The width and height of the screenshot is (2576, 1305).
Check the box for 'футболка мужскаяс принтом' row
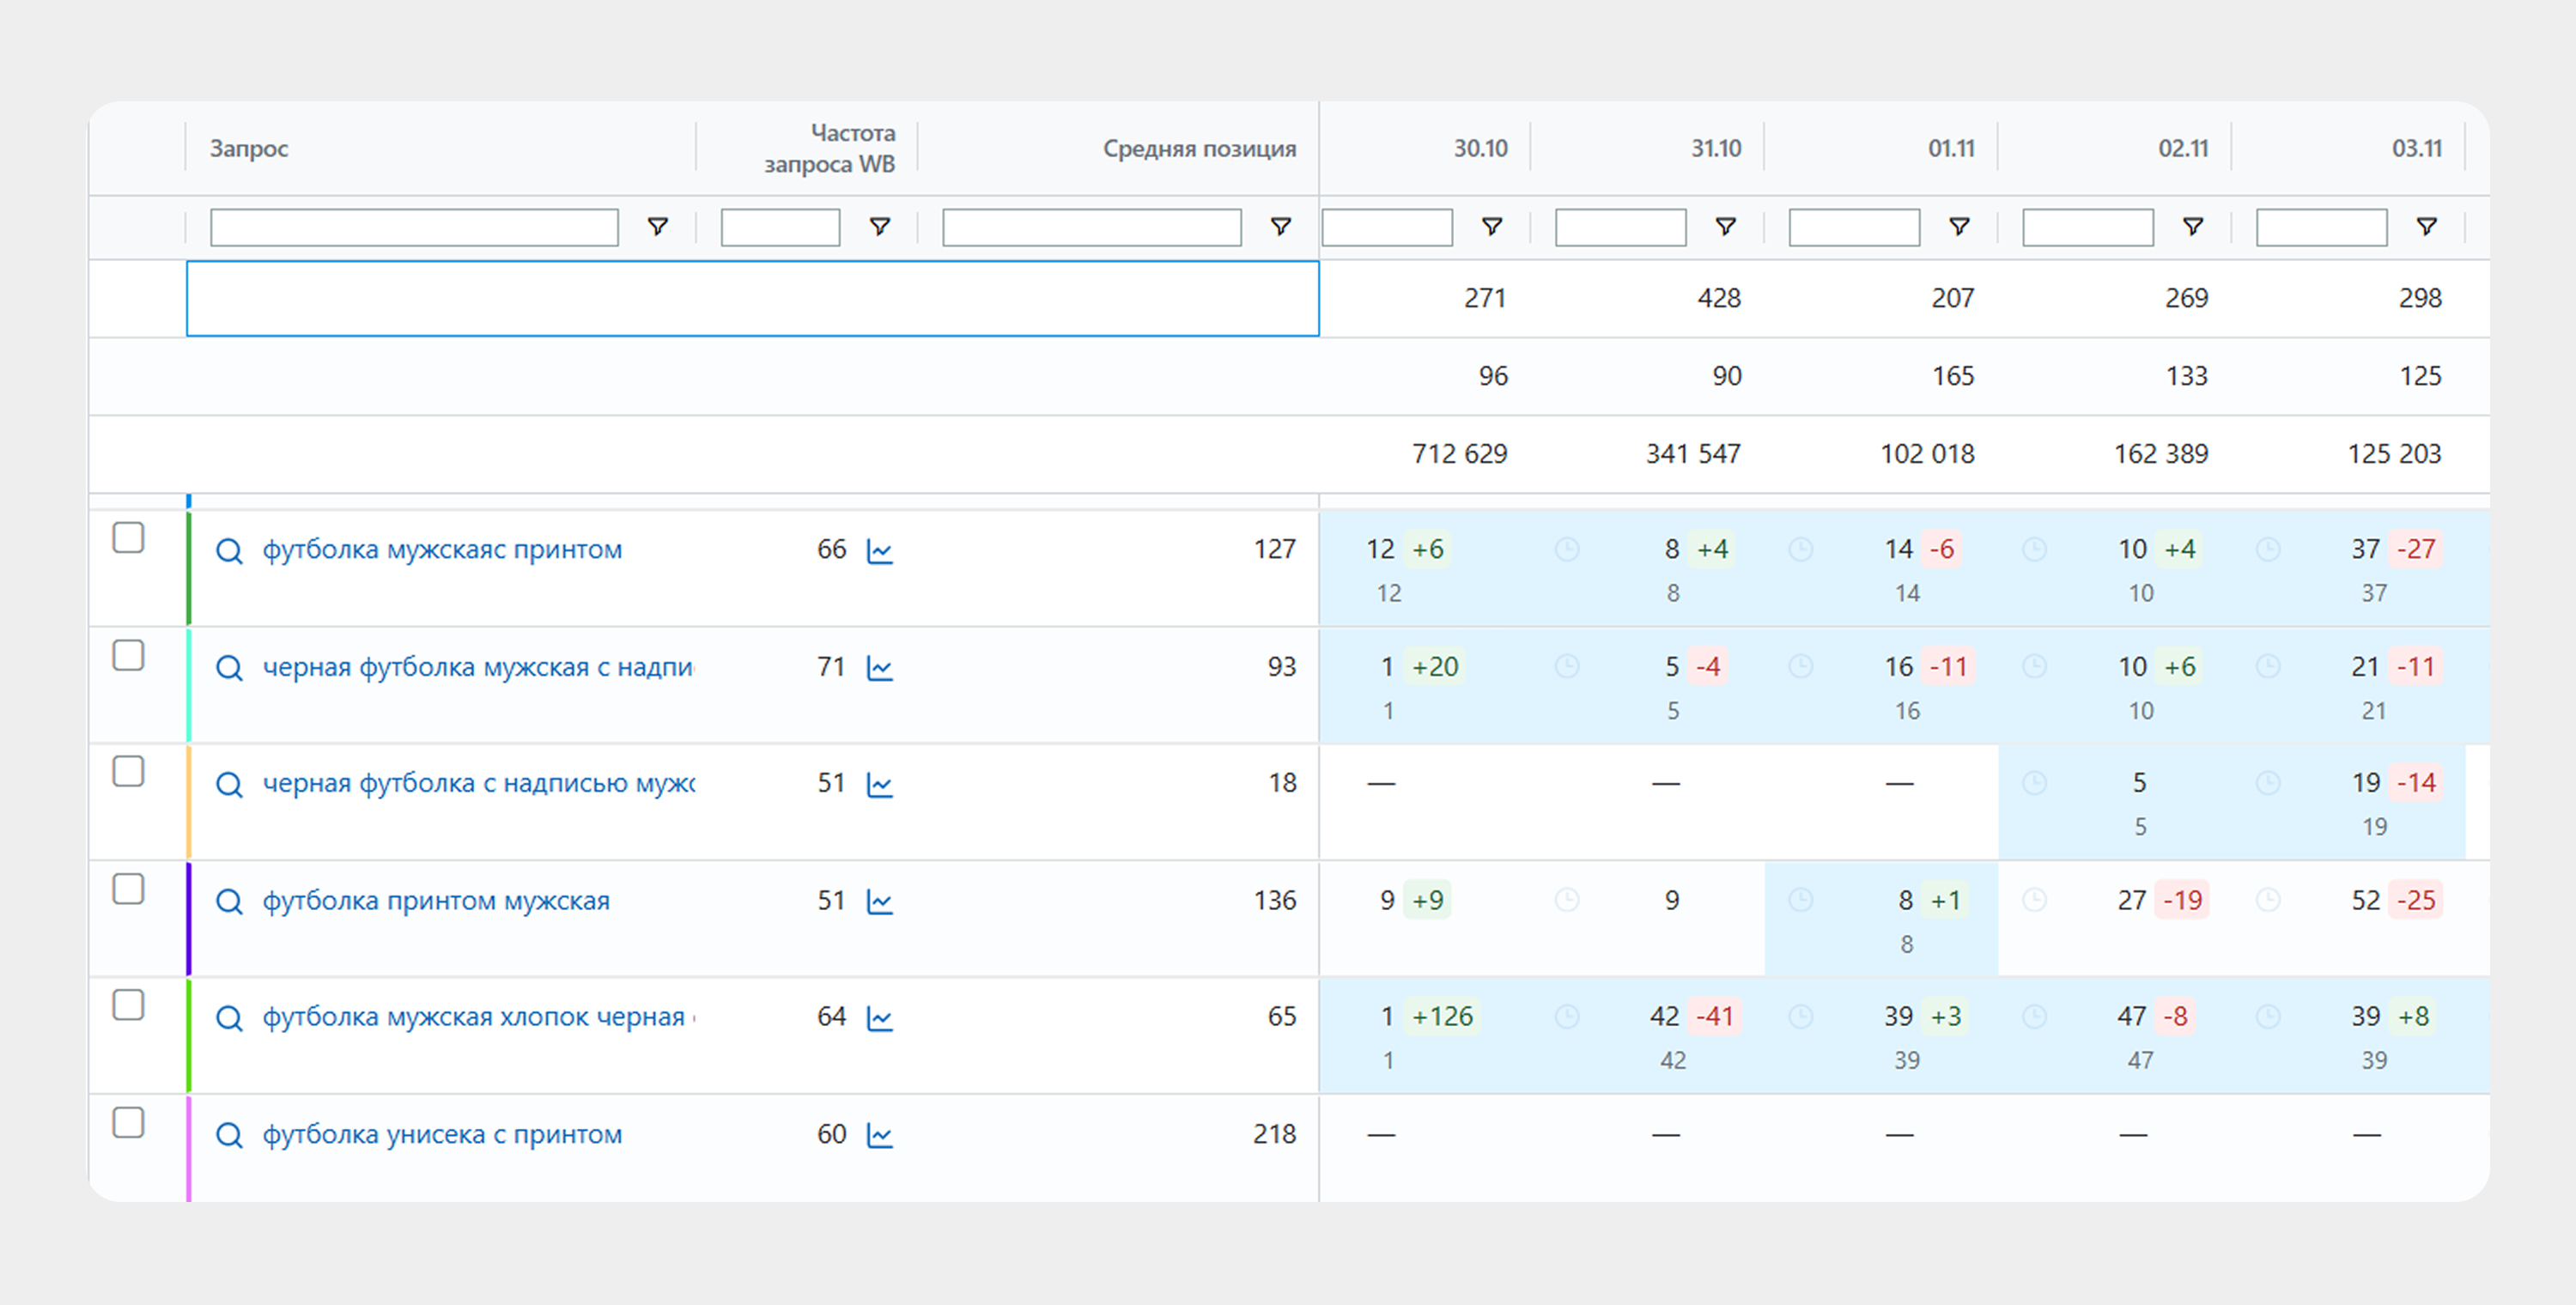[128, 537]
